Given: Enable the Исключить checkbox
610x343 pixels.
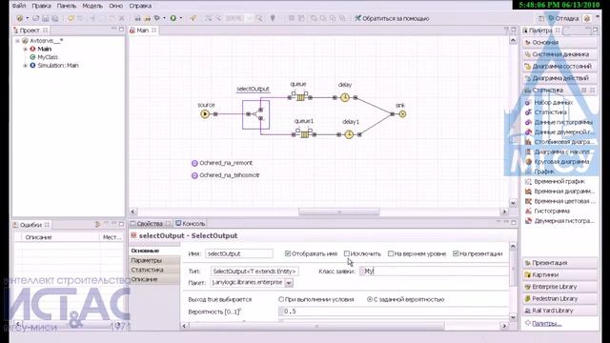Looking at the screenshot, I should 347,253.
